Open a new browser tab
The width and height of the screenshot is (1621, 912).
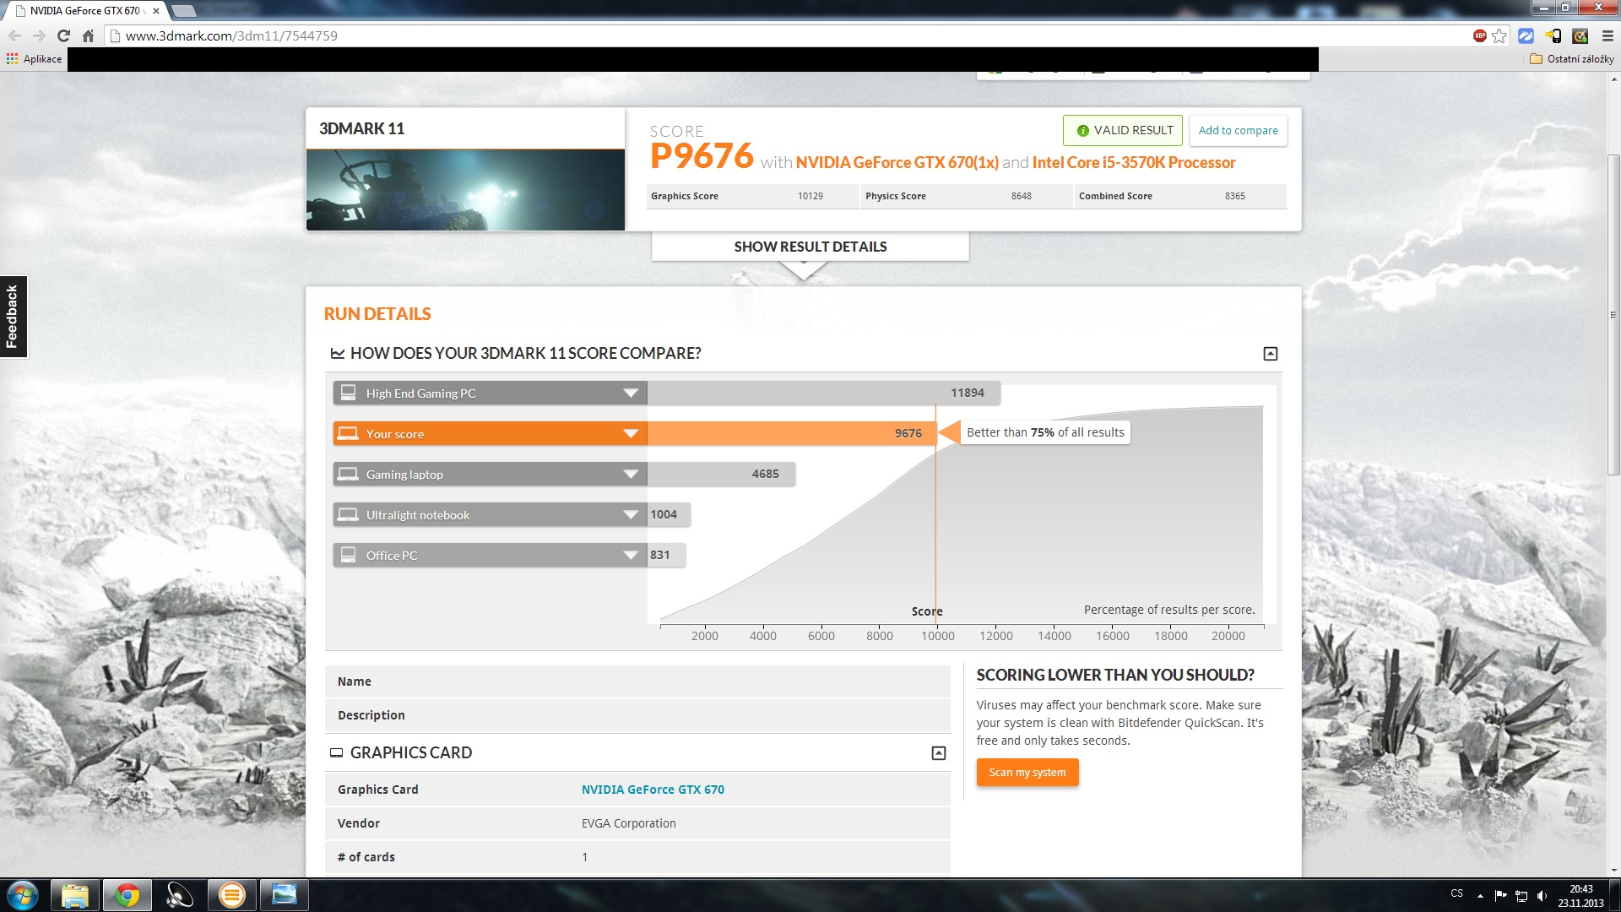[x=183, y=11]
